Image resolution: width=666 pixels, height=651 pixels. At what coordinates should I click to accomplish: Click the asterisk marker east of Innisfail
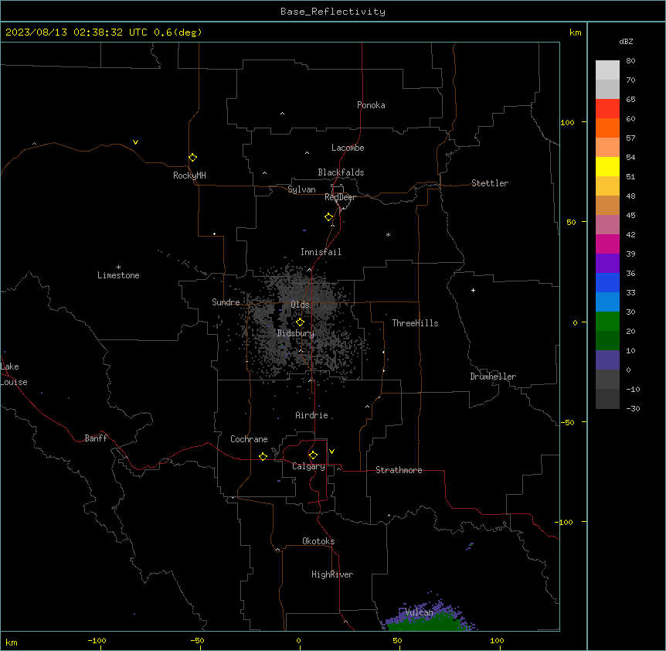coord(388,234)
